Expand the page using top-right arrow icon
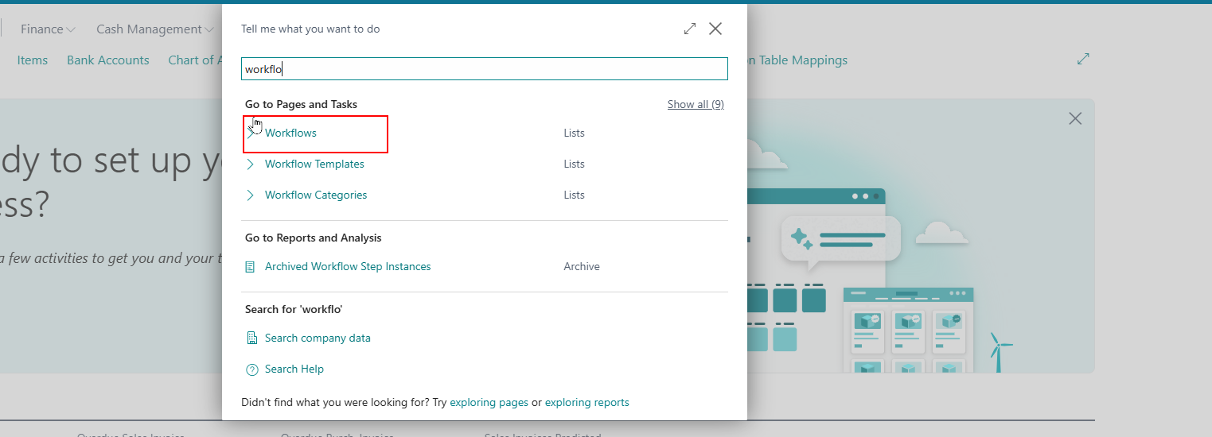The height and width of the screenshot is (437, 1212). pos(1083,59)
